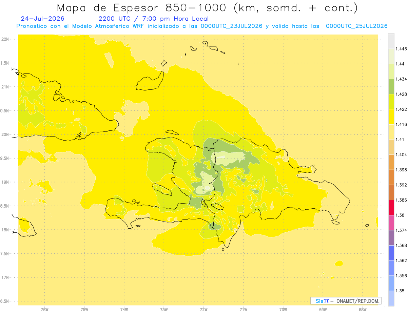Click the longitude axis label '73W'
The image size is (407, 314).
click(164, 310)
